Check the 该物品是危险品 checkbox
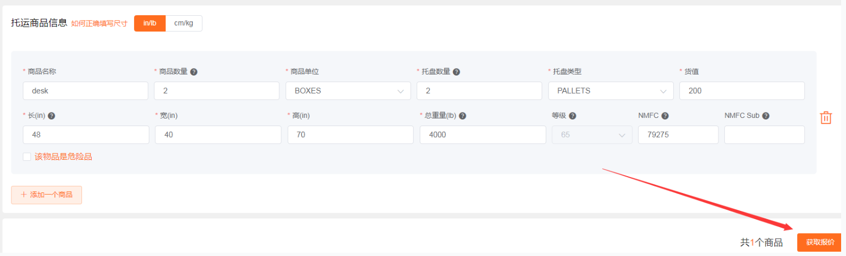846x256 pixels. point(27,157)
